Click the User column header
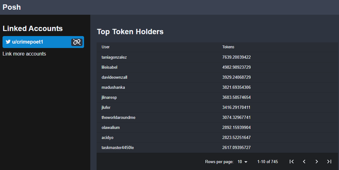This screenshot has width=339, height=170. (105, 47)
